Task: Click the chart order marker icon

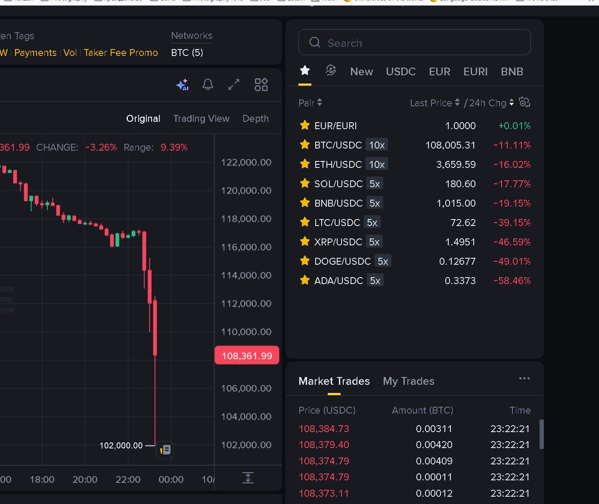Action: (x=165, y=450)
